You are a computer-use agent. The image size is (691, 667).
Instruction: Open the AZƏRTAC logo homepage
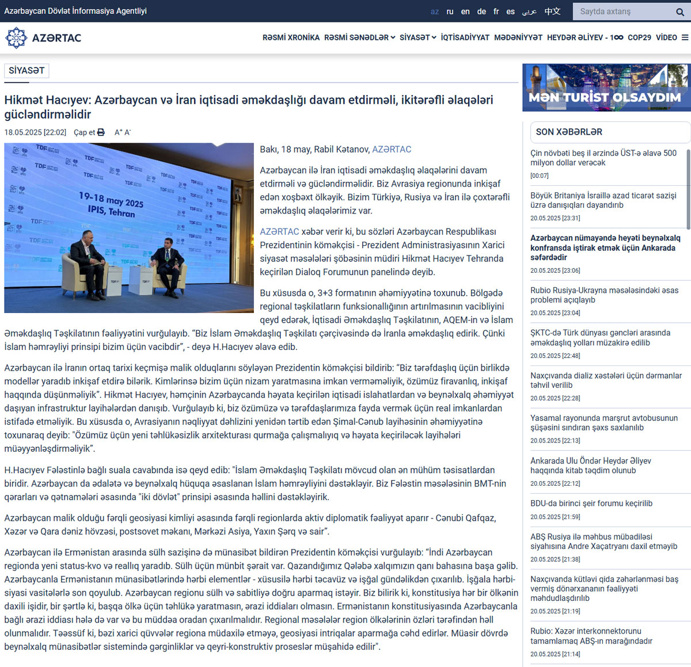tap(43, 38)
